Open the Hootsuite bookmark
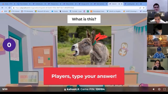 (64, 11)
